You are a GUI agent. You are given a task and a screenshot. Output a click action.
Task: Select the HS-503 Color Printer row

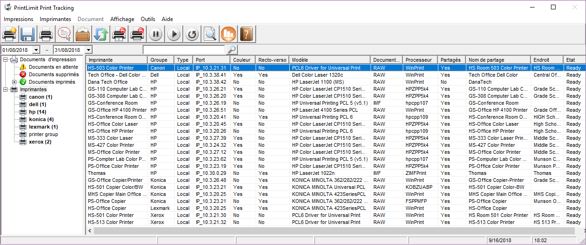coord(335,68)
